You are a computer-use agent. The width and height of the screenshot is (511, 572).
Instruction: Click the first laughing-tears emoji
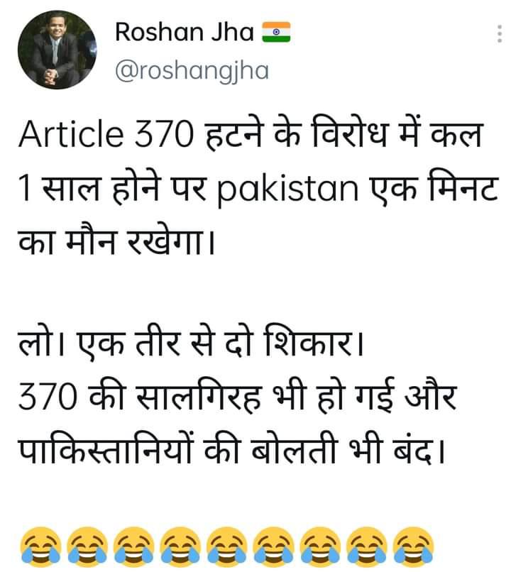40,546
